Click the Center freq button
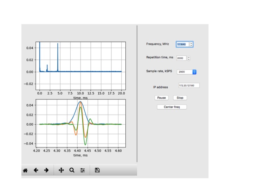This screenshot has width=253, height=189. click(171, 107)
